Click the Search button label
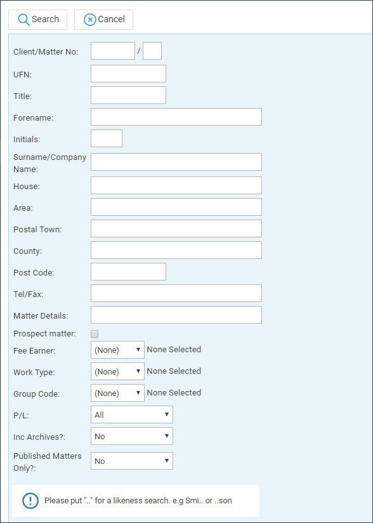Image resolution: width=373 pixels, height=523 pixels. point(45,19)
